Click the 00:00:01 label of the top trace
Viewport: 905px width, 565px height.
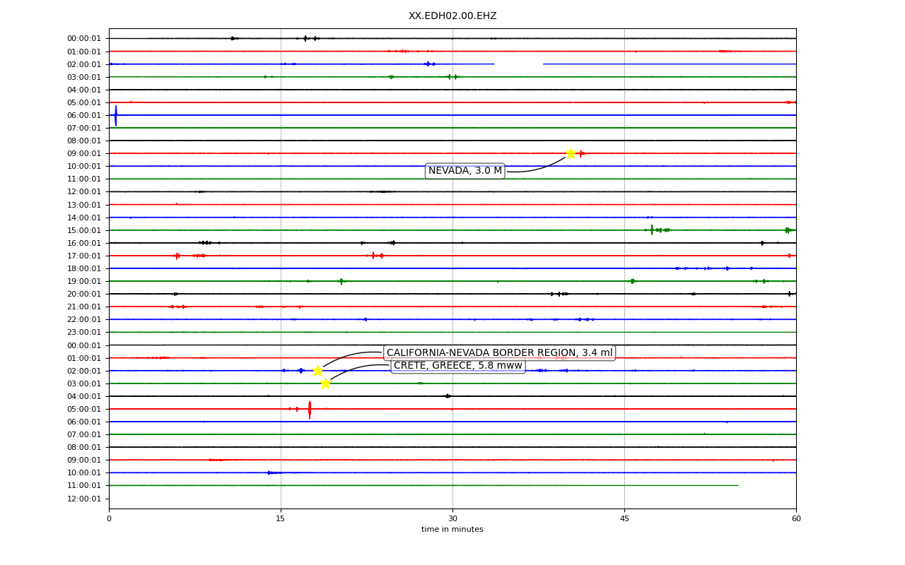(x=84, y=39)
